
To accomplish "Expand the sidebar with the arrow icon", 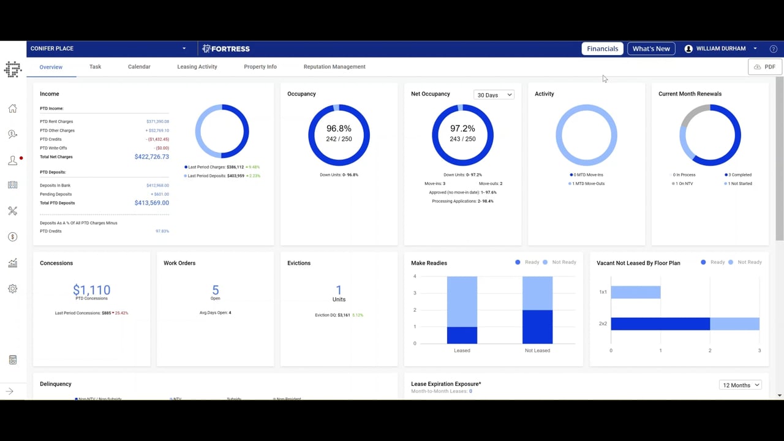I will (x=10, y=391).
